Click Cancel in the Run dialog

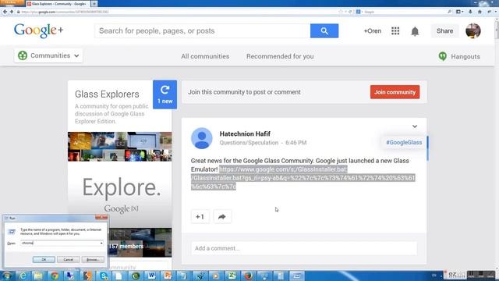[68, 260]
